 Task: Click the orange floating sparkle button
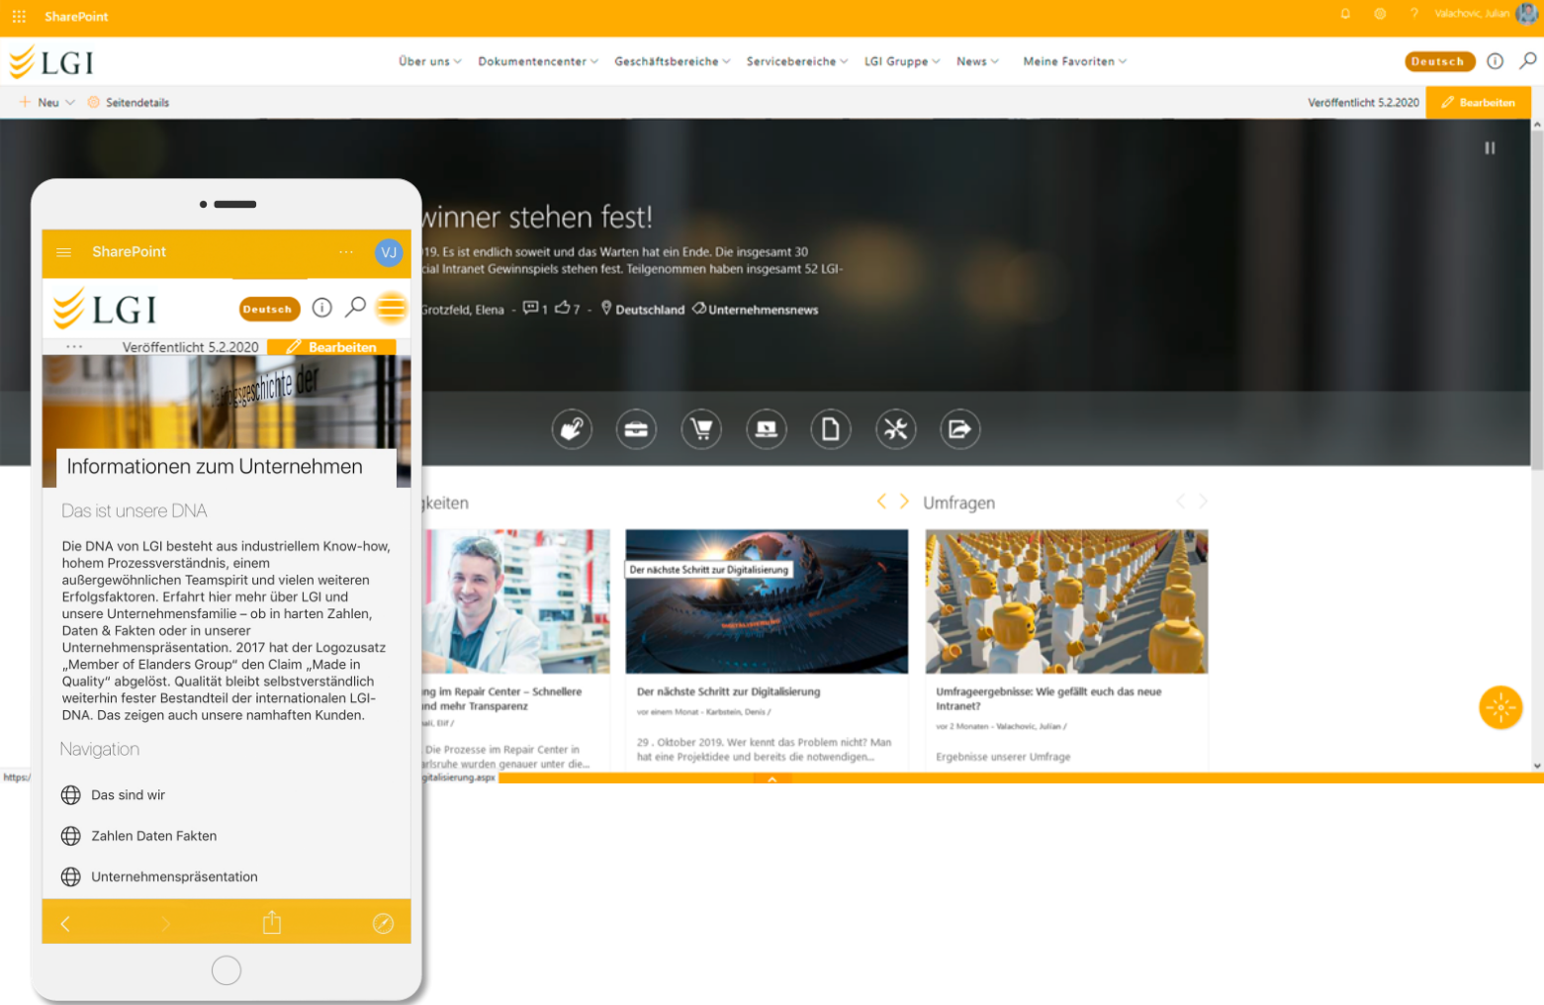[1500, 707]
